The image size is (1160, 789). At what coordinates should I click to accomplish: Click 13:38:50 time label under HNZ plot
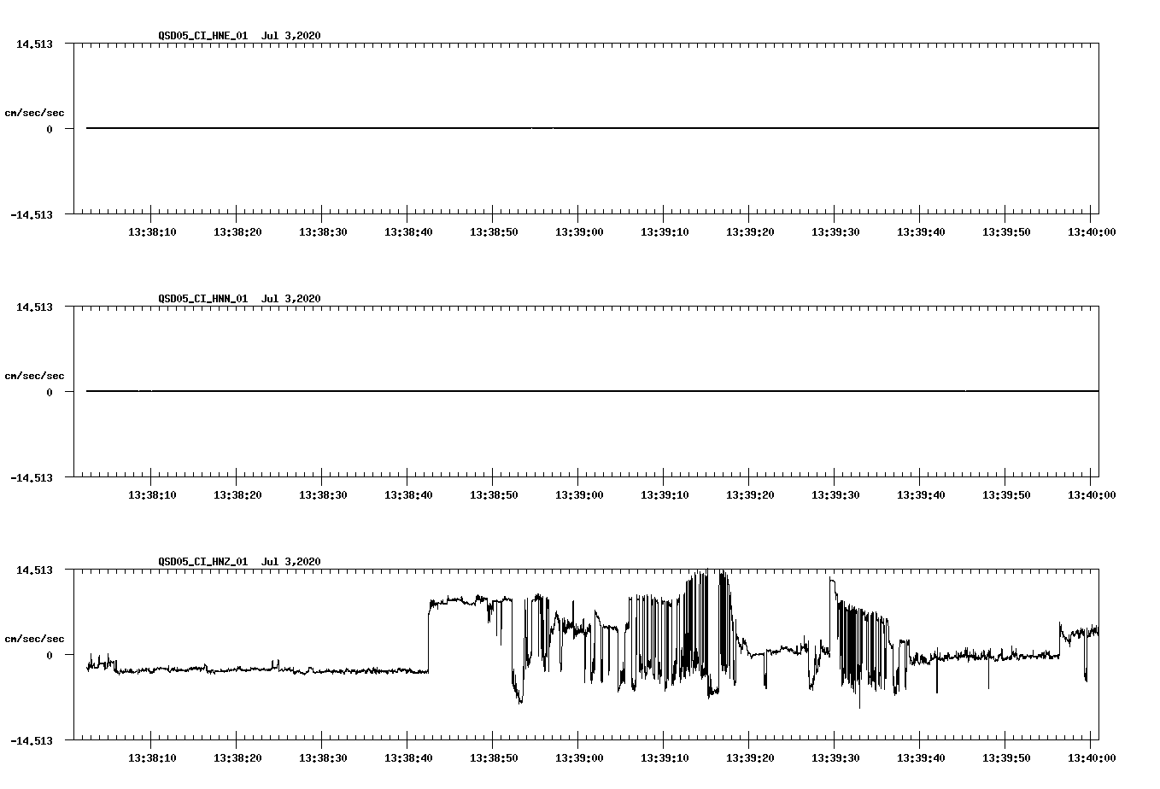(494, 757)
